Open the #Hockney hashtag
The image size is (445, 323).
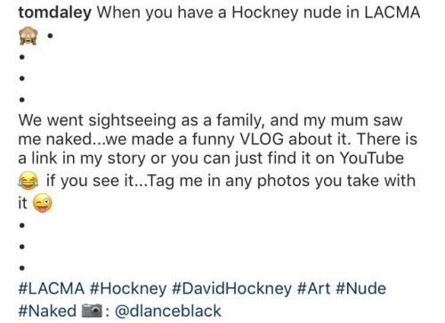(128, 289)
